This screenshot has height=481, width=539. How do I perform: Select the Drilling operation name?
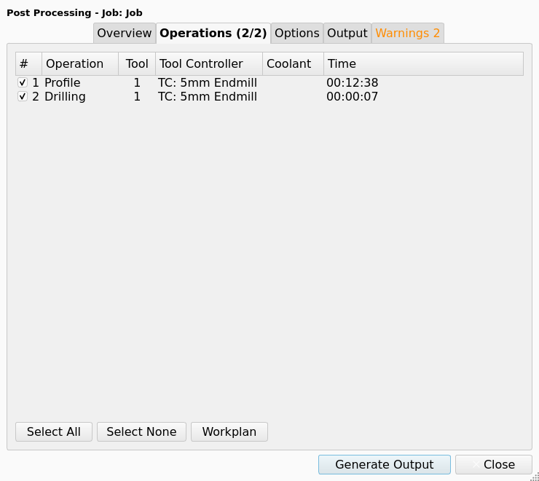(65, 96)
